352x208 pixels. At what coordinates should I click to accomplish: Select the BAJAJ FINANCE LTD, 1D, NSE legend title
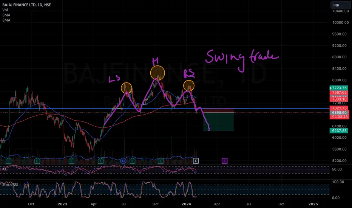pos(26,5)
